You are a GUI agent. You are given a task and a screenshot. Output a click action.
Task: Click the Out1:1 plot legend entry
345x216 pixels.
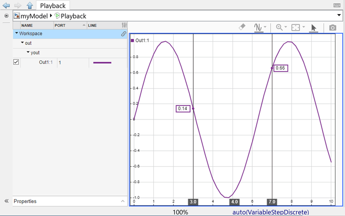pos(140,41)
